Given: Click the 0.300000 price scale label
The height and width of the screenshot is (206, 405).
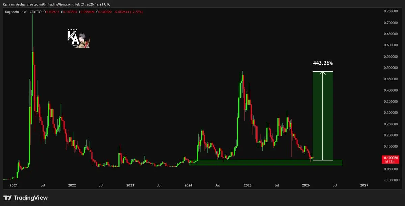Looking at the screenshot, I should pyautogui.click(x=391, y=113).
